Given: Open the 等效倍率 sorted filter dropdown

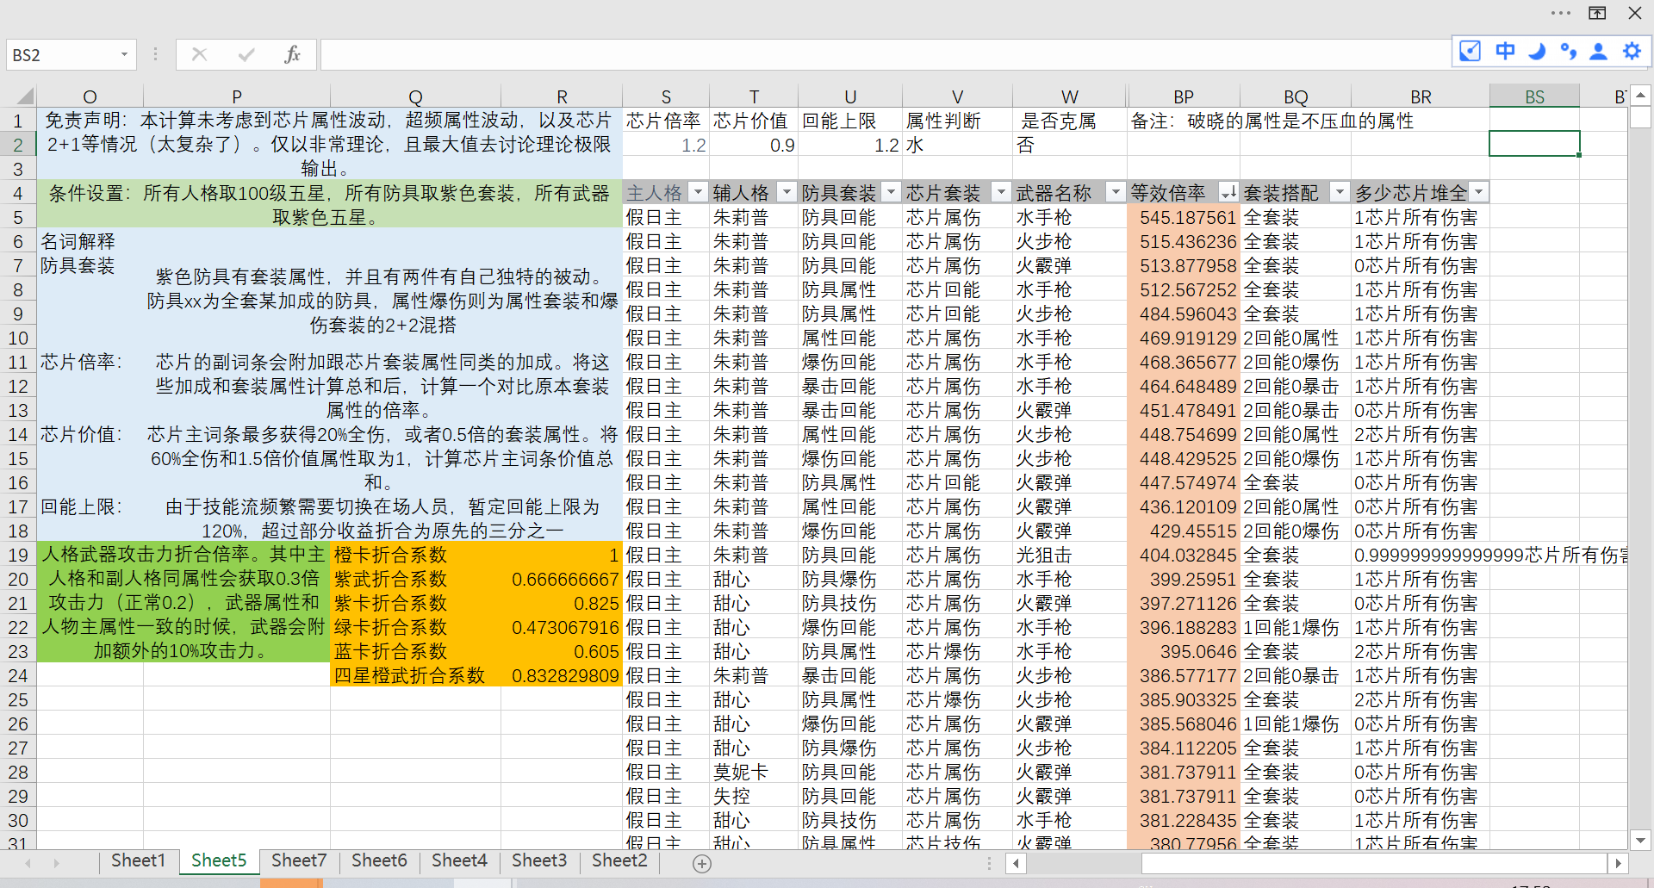Looking at the screenshot, I should [x=1228, y=192].
